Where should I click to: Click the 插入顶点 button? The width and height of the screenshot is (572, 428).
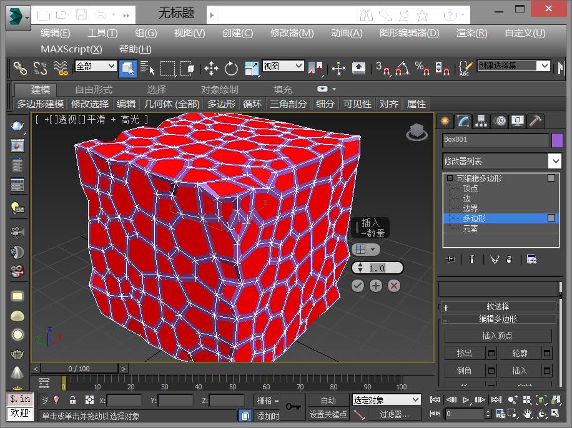point(498,336)
